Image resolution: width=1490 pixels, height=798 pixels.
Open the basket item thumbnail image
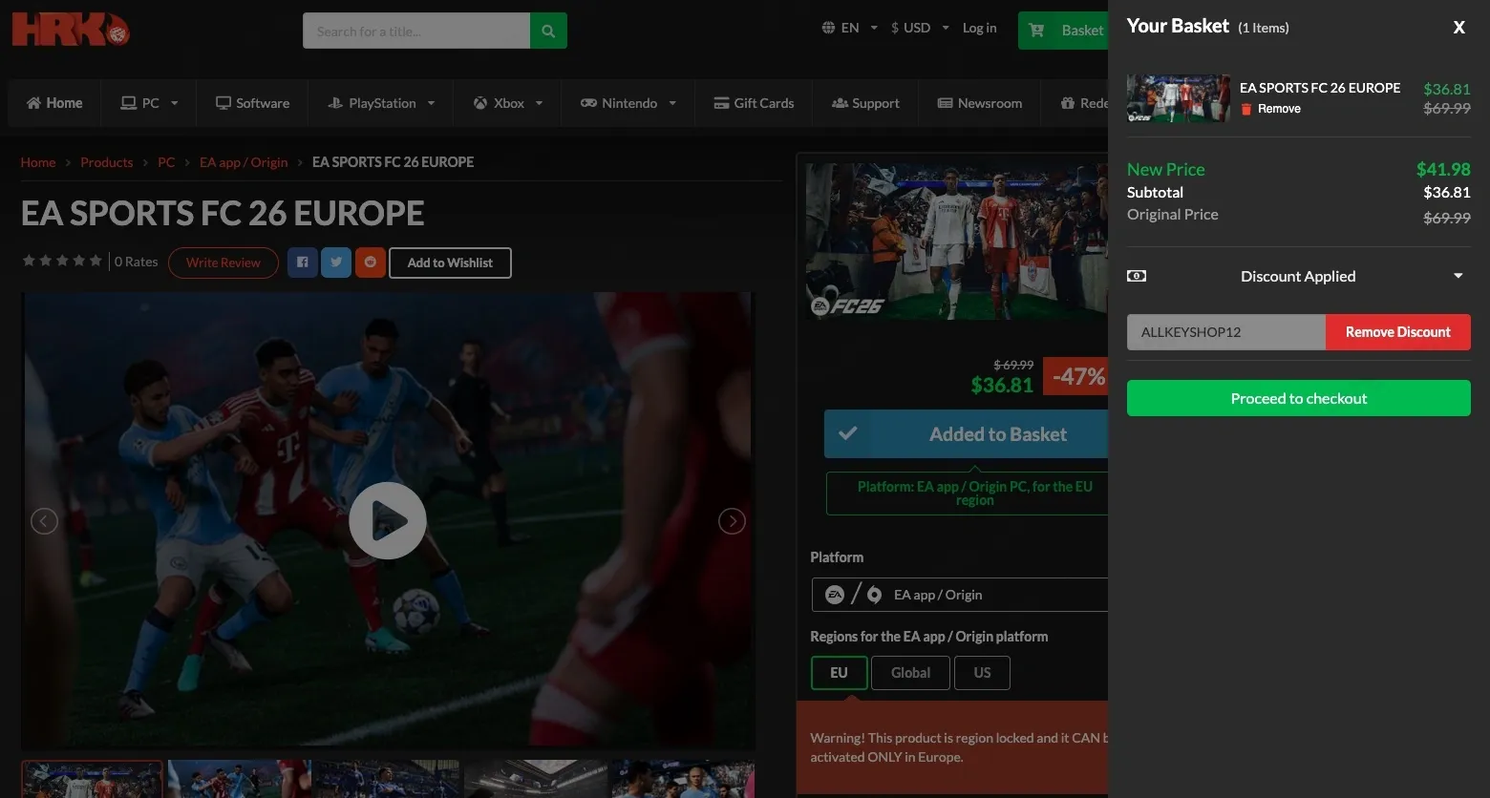point(1179,98)
